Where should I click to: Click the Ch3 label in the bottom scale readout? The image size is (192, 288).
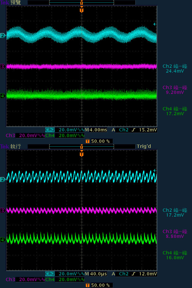tap(10, 280)
